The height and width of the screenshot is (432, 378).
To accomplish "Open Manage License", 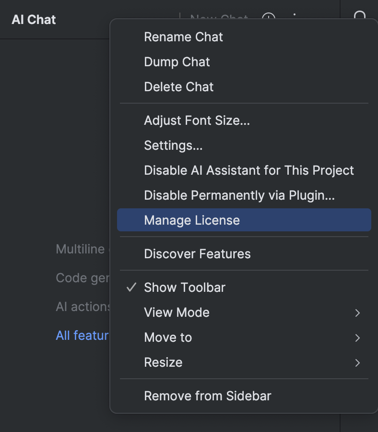I will 192,220.
